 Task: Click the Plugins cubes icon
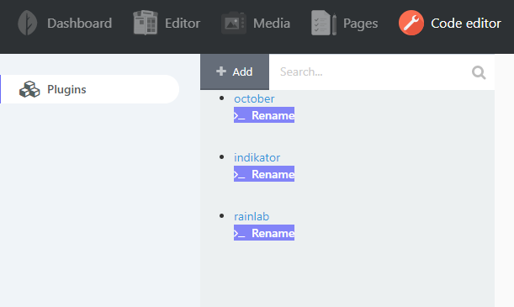pyautogui.click(x=29, y=89)
